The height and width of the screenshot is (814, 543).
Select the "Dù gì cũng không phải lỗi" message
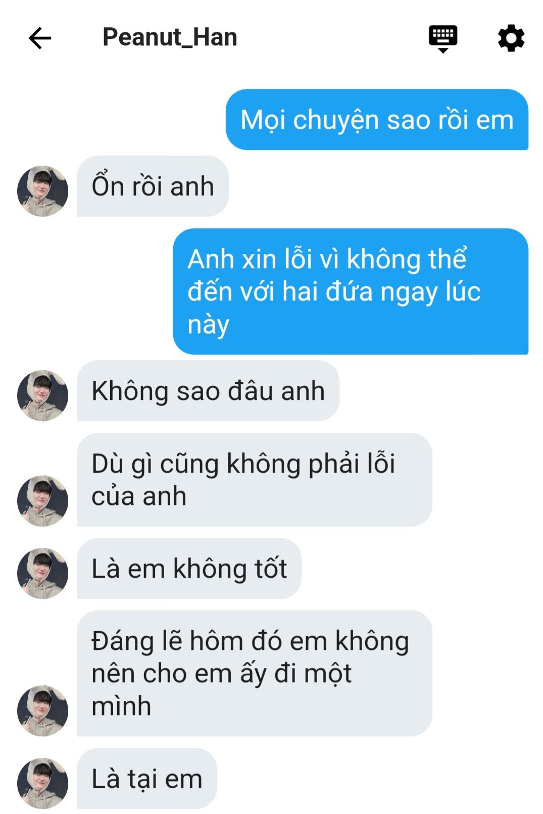coord(255,480)
